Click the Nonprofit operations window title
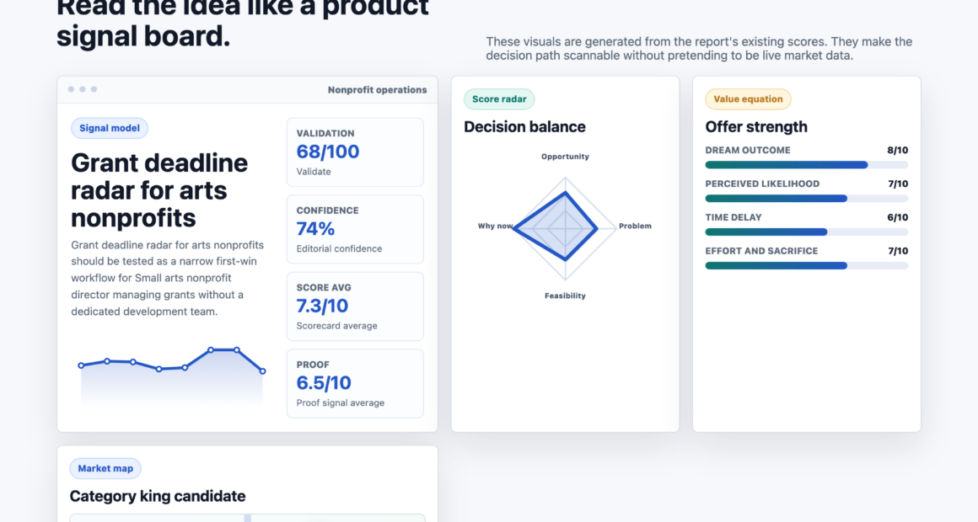Viewport: 978px width, 522px height. 378,90
